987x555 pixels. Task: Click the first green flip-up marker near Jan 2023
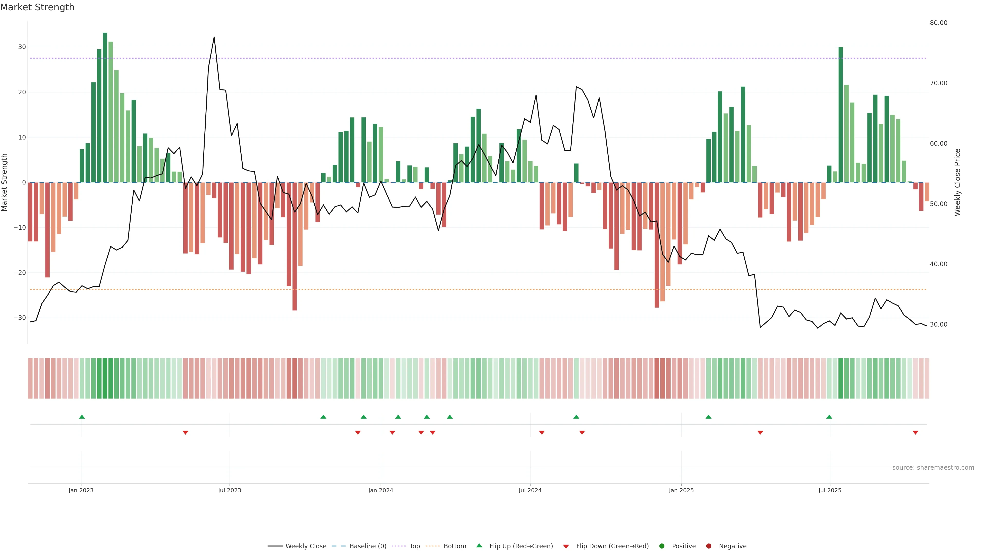coord(82,417)
